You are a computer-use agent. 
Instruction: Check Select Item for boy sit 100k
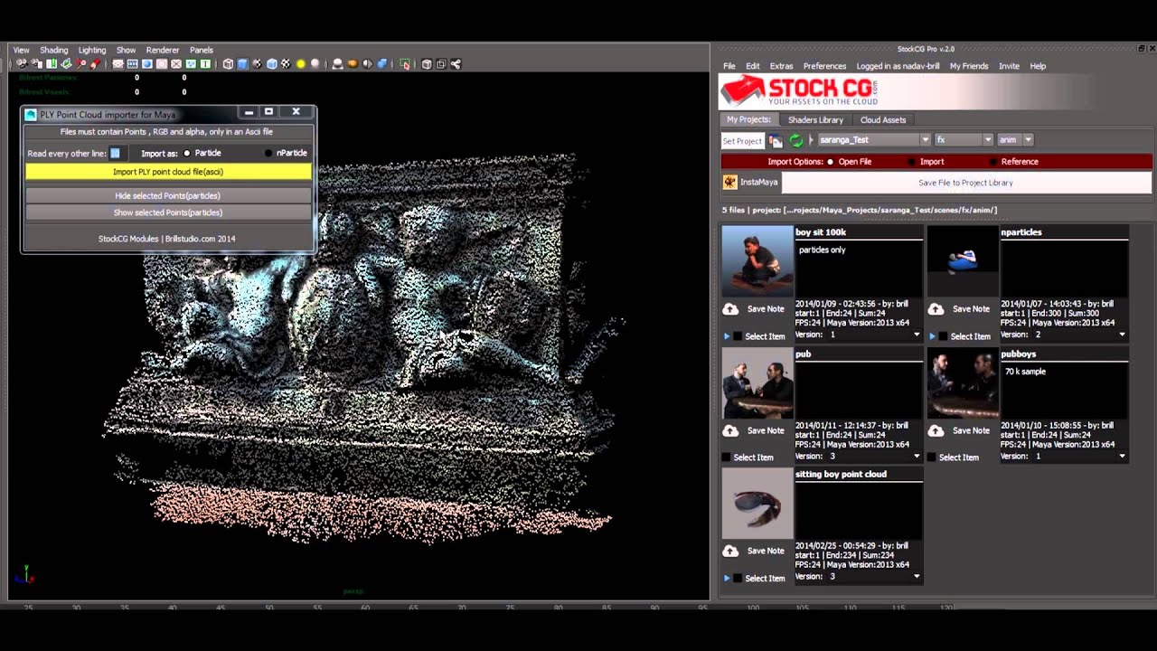click(x=738, y=336)
